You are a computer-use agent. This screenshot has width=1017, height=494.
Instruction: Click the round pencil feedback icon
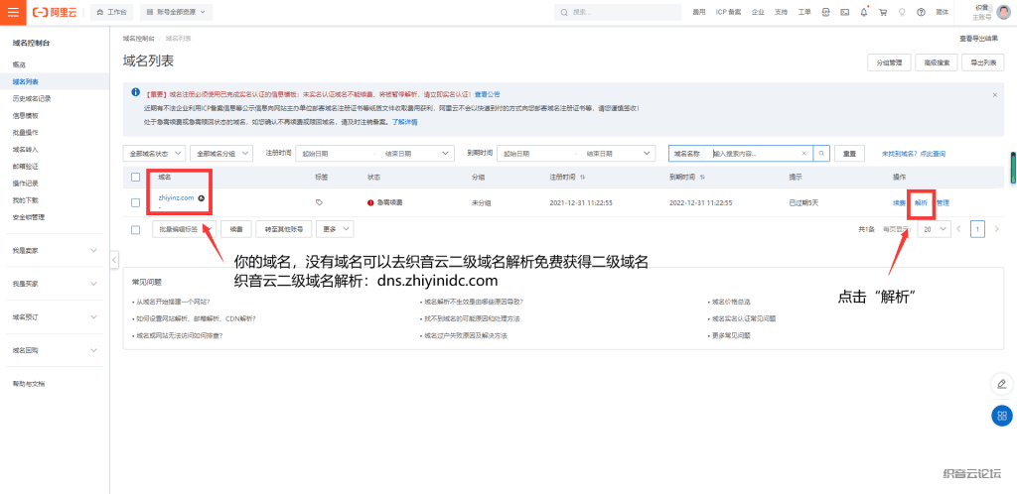point(1002,383)
